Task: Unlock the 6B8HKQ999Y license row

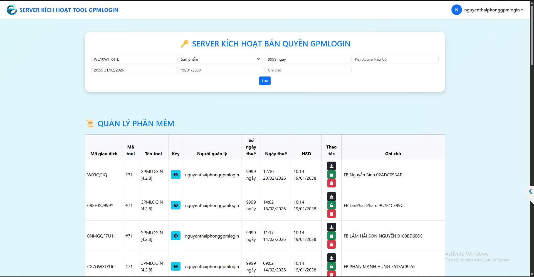Action: point(331,205)
